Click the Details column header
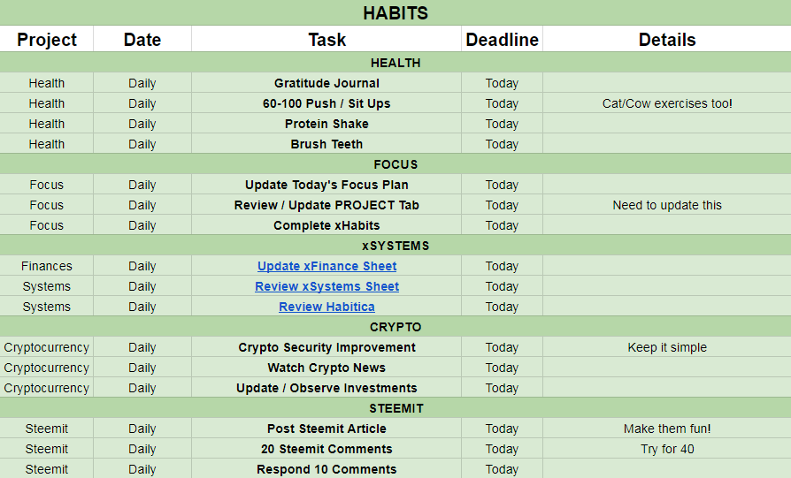Screen dimensions: 791x478 coord(667,40)
